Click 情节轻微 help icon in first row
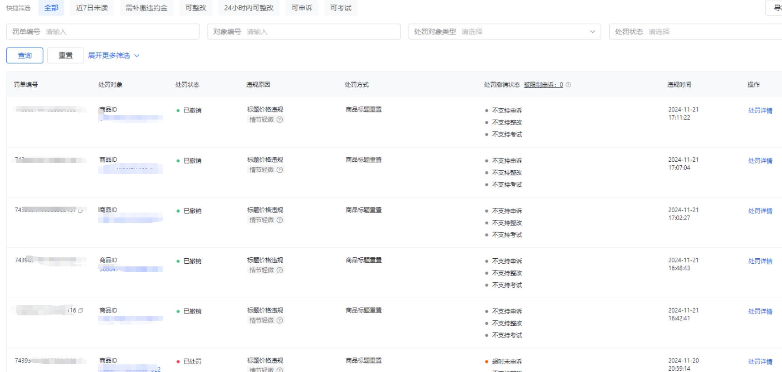782x372 pixels. click(280, 120)
